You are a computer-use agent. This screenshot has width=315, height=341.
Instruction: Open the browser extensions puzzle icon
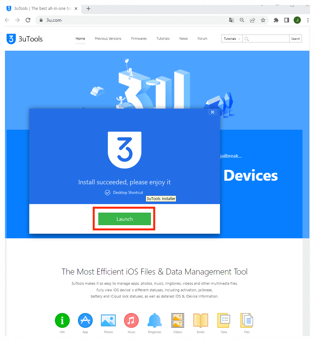(x=276, y=20)
